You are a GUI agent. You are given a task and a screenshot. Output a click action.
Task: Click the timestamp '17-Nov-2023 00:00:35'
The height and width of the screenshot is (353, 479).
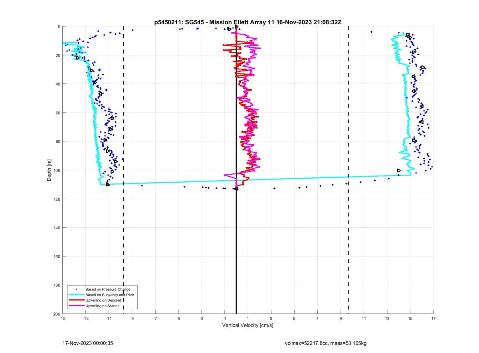click(88, 343)
